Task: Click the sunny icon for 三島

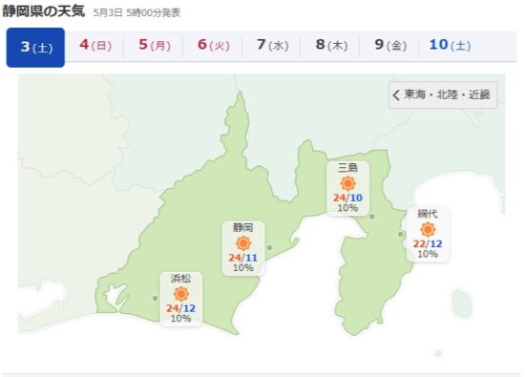Action: pyautogui.click(x=347, y=183)
